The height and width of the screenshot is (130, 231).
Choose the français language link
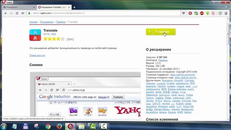[x=172, y=112]
